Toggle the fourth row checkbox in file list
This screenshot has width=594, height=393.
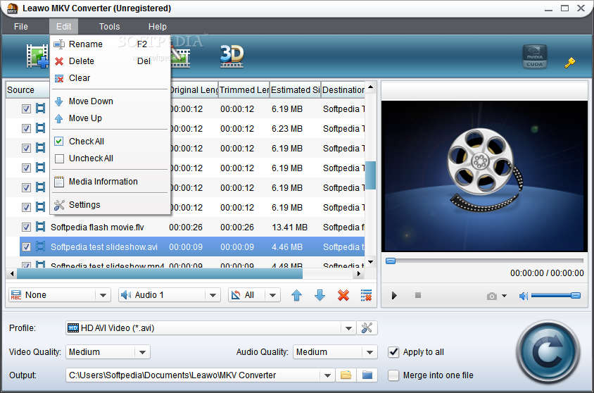(26, 168)
